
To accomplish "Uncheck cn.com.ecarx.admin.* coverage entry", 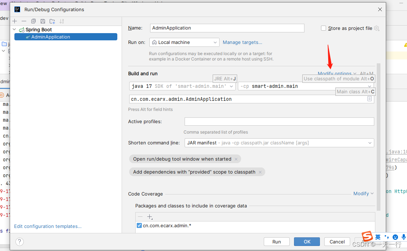I will (139, 225).
